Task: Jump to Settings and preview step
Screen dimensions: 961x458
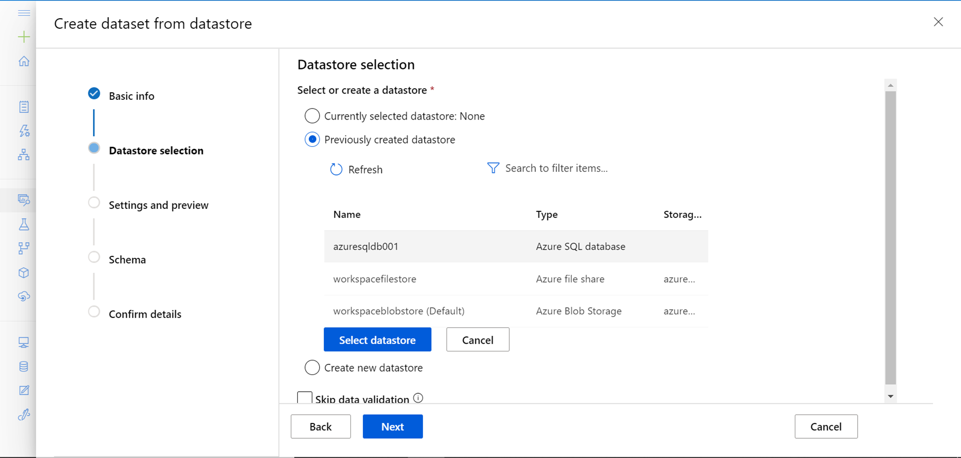Action: click(x=158, y=205)
